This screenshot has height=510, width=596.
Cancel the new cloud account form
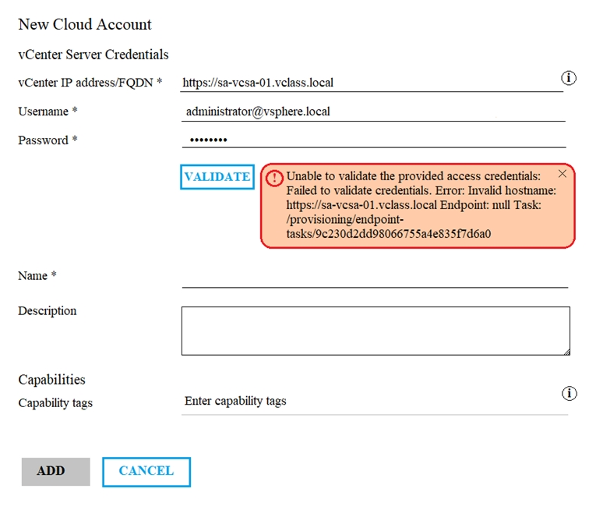[x=146, y=471]
